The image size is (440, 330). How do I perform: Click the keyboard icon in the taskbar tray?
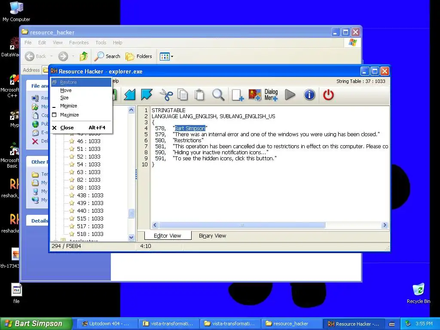click(x=392, y=324)
